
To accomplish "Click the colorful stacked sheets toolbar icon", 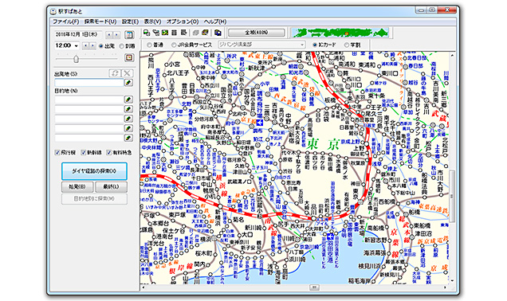I will (x=205, y=33).
